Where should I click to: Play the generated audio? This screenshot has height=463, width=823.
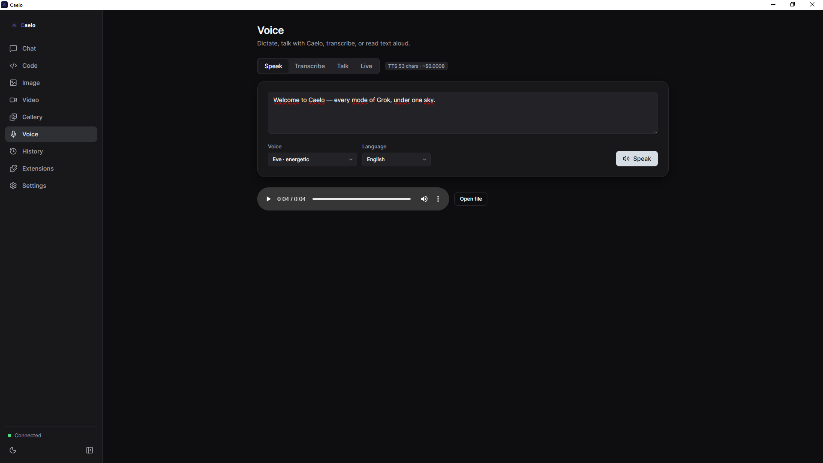[268, 199]
